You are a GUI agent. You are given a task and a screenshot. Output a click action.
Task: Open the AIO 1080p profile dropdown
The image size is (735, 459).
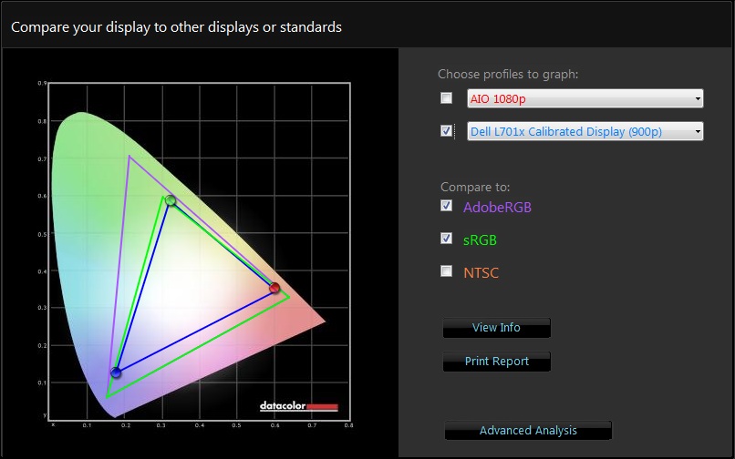[585, 98]
